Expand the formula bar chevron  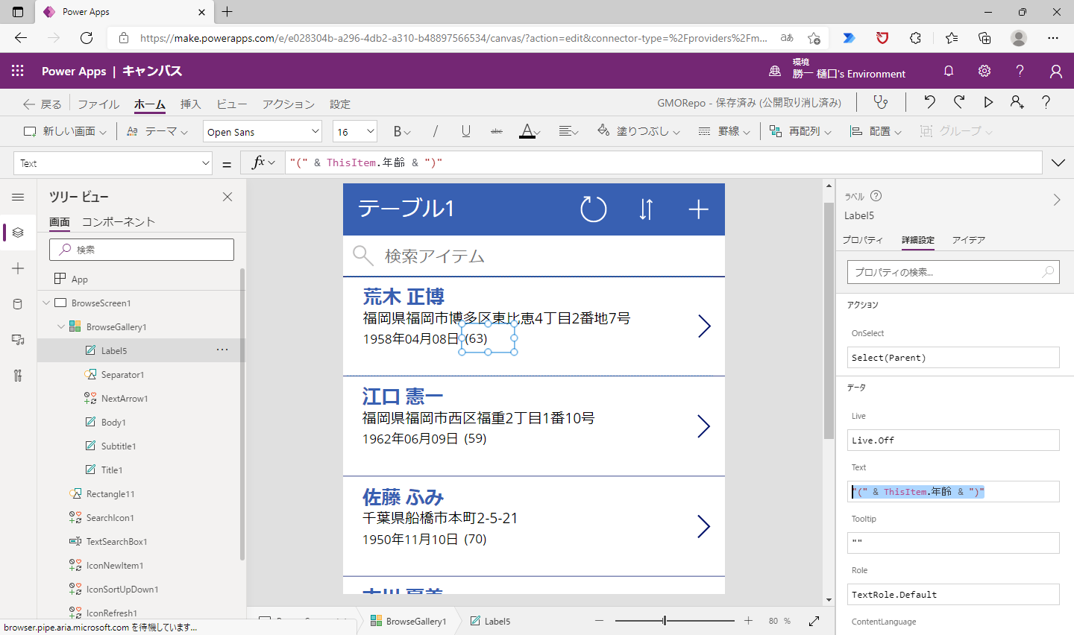pyautogui.click(x=1058, y=163)
